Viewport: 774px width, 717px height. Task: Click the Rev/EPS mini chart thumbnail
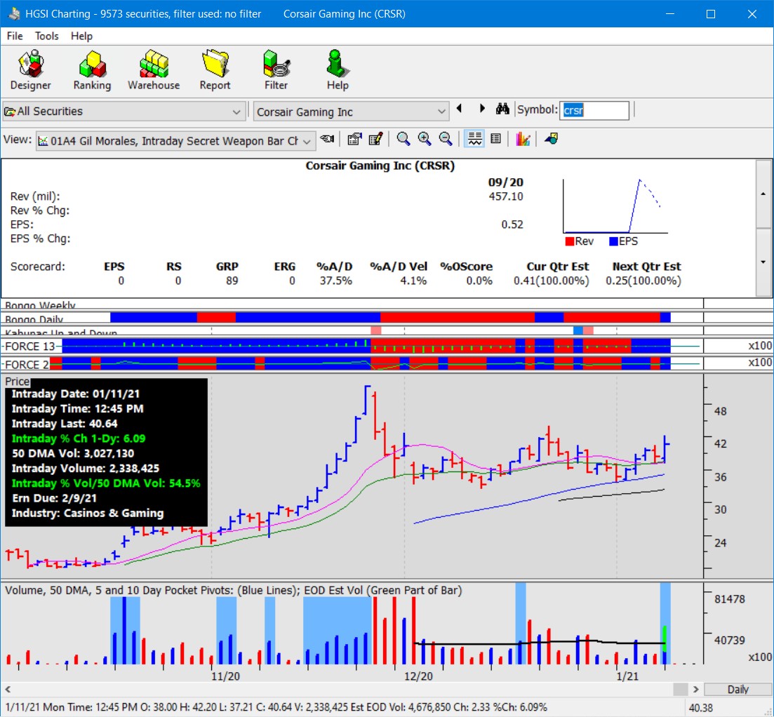click(x=615, y=206)
